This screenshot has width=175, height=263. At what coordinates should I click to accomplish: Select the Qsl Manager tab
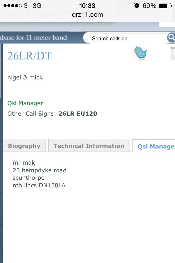(x=155, y=146)
